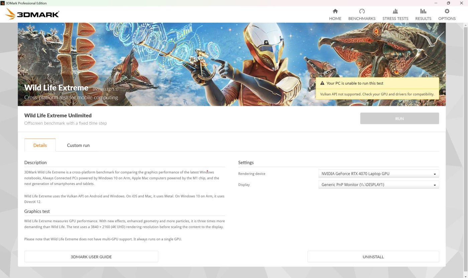
Task: Click 'Your PC is unable to run this test'
Action: (x=355, y=83)
